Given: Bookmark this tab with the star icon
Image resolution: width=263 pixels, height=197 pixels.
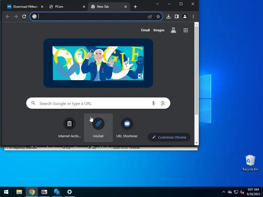Looking at the screenshot, I should click(158, 16).
